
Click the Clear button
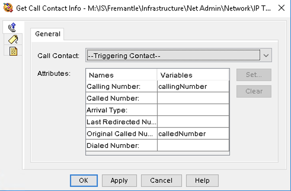point(254,91)
